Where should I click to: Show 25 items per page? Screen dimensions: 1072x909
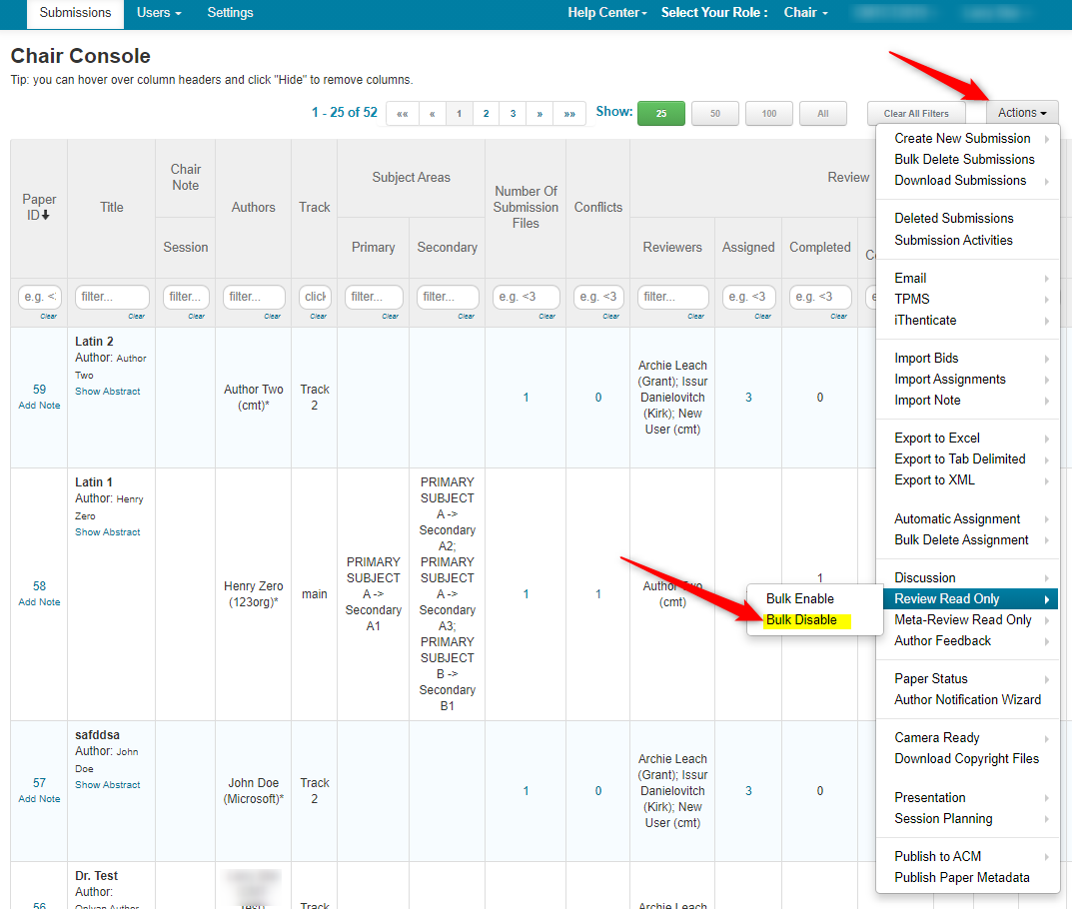pos(660,114)
